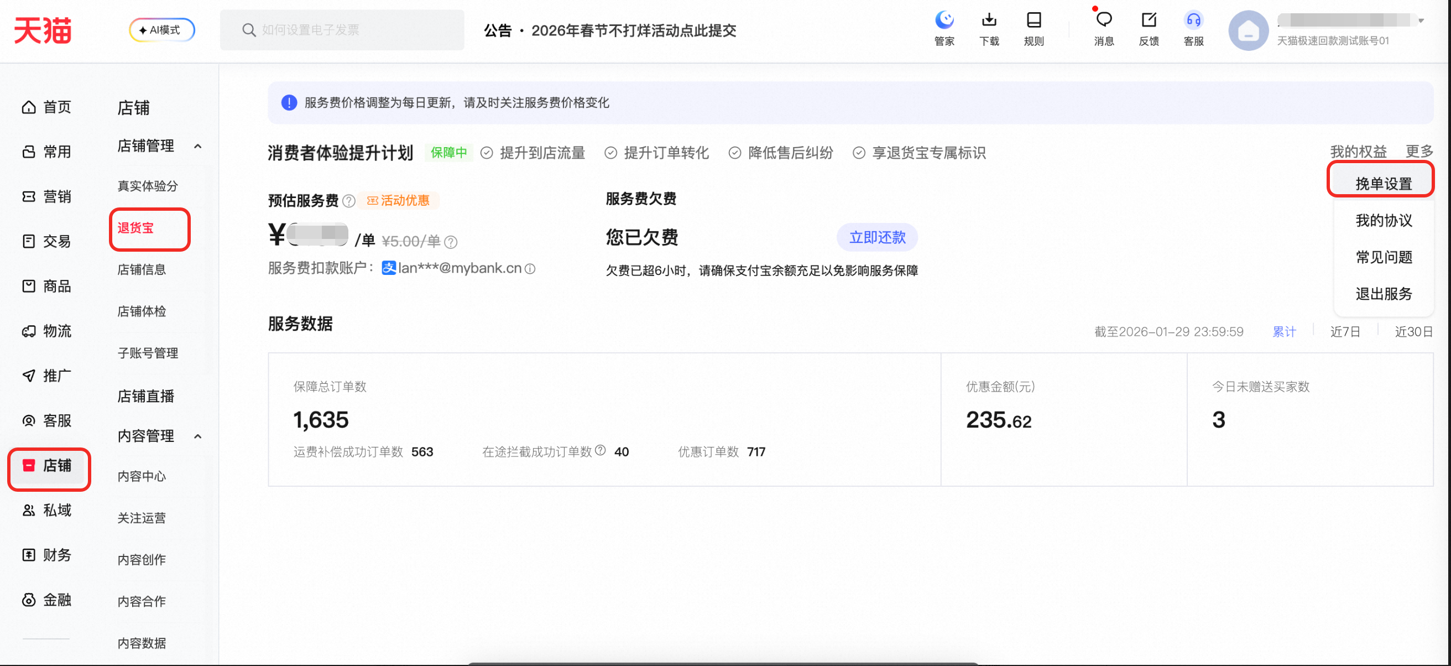Open 常用 in sidebar
Screen dimensions: 1451x666
[x=47, y=152]
